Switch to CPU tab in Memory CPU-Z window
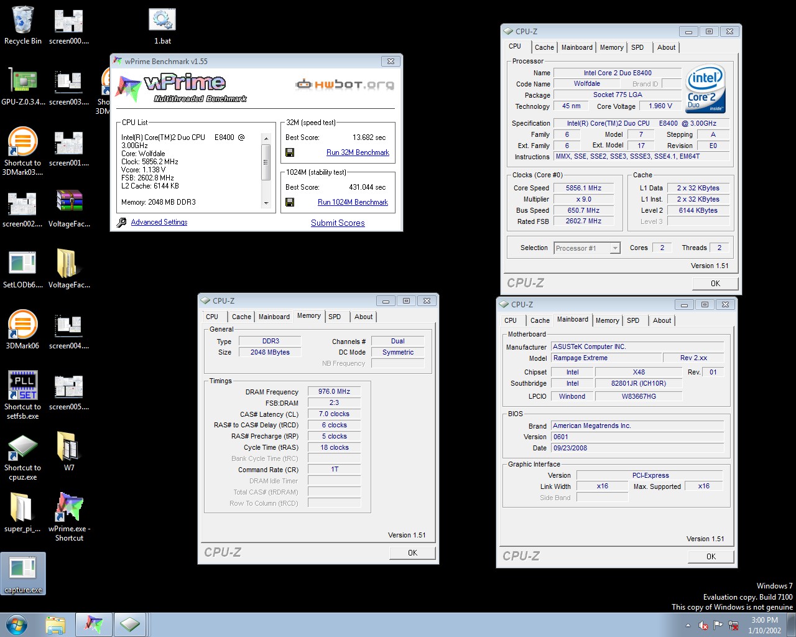 click(212, 317)
